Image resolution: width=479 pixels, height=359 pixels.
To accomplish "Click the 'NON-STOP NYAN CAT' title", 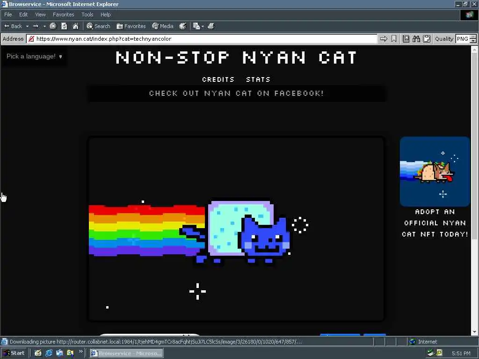I will coord(236,57).
